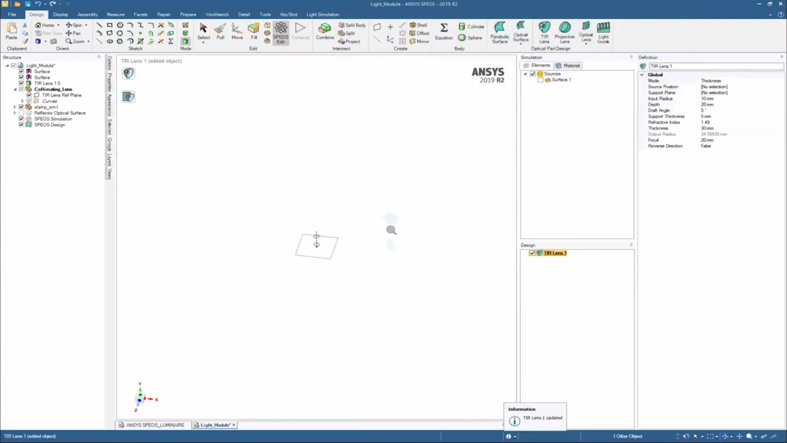Activate the Pull tool
The image size is (787, 443).
click(220, 31)
